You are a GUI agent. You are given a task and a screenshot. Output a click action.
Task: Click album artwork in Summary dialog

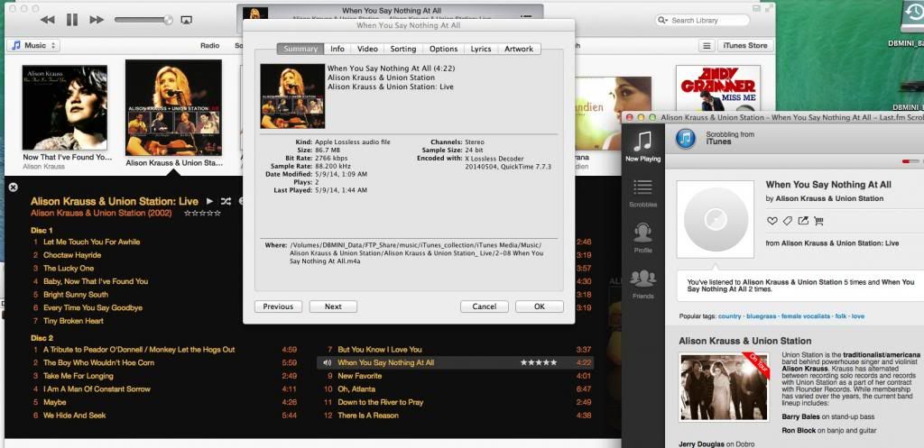click(292, 96)
